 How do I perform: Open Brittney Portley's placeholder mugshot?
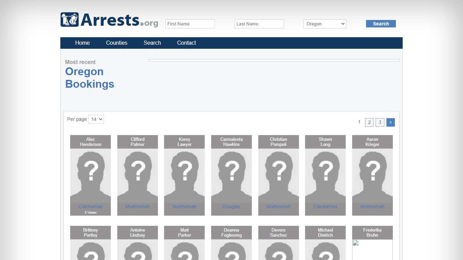(x=90, y=250)
